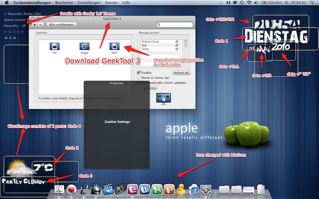This screenshot has width=319, height=199.
Task: Open the red record app in dock
Action: click(71, 190)
